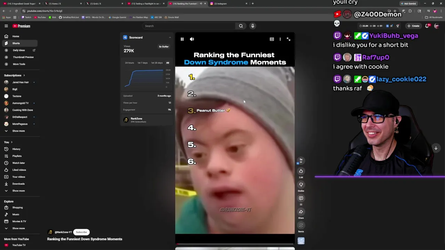Click the YouTube Premium logo

click(22, 26)
